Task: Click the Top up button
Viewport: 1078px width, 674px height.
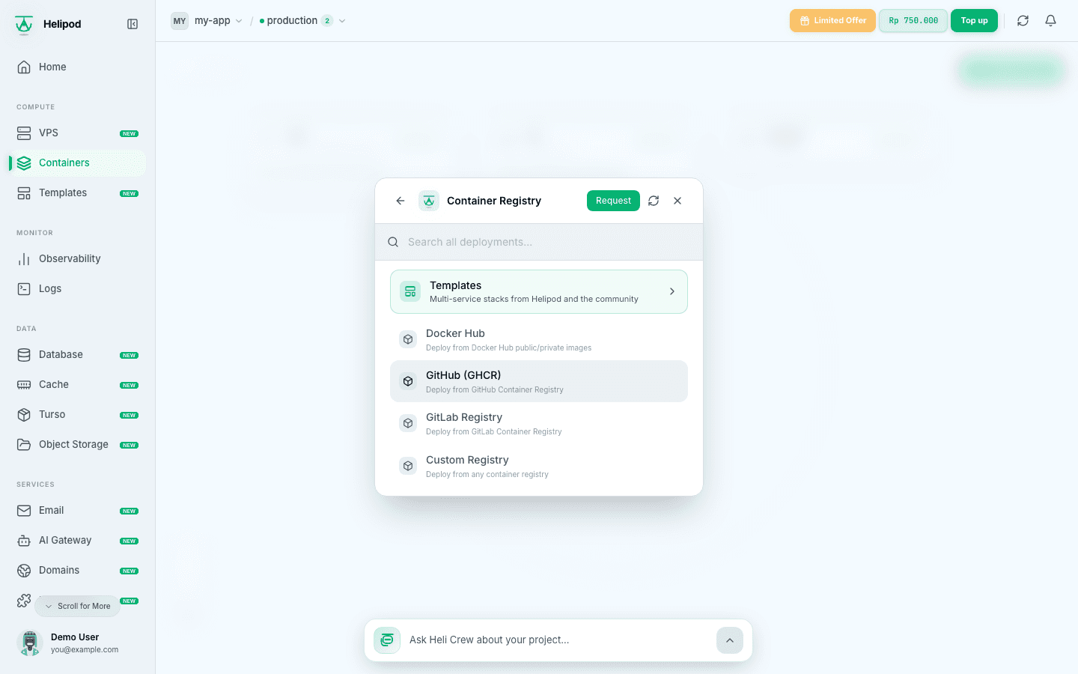Action: pyautogui.click(x=974, y=20)
